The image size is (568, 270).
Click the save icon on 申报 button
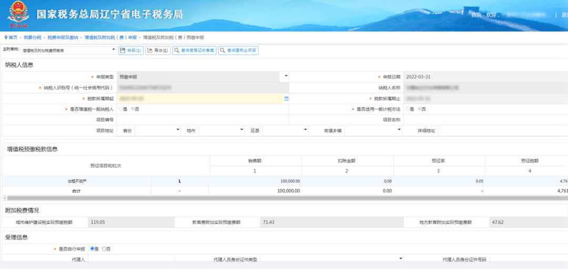click(123, 50)
